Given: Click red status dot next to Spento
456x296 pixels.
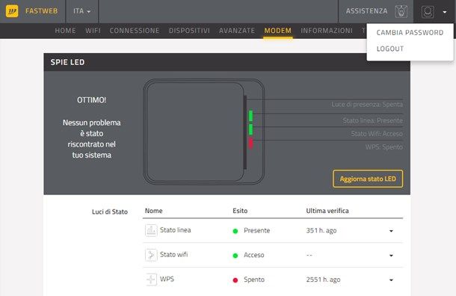Looking at the screenshot, I should [x=235, y=280].
